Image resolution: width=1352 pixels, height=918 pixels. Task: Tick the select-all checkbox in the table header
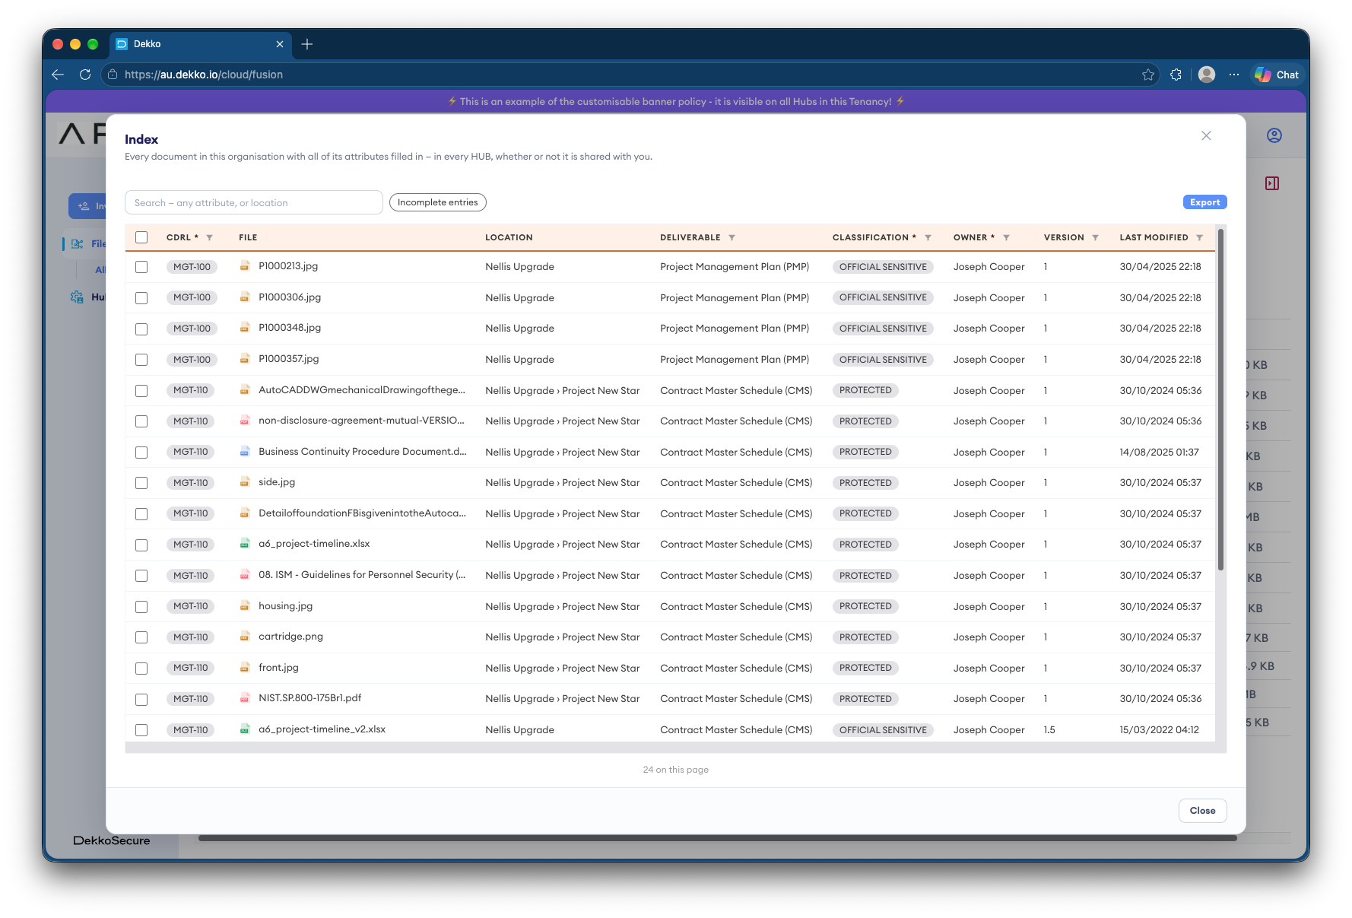(x=141, y=237)
